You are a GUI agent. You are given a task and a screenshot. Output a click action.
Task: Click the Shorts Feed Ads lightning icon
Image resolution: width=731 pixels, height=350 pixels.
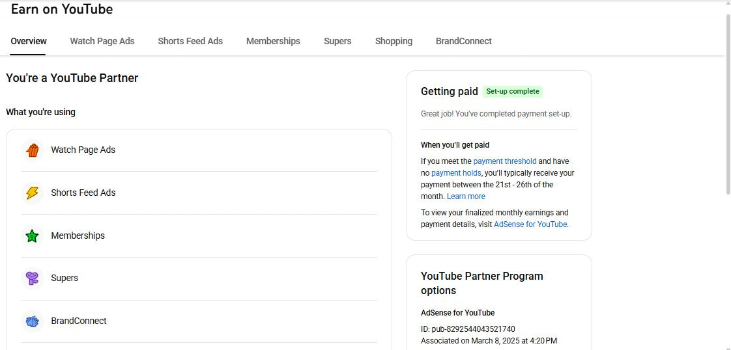(32, 193)
